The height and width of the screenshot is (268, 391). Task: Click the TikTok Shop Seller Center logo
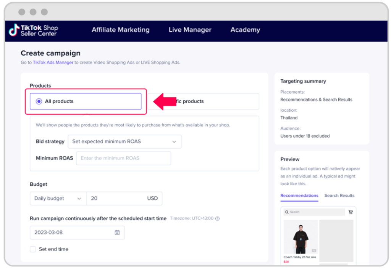click(x=33, y=30)
